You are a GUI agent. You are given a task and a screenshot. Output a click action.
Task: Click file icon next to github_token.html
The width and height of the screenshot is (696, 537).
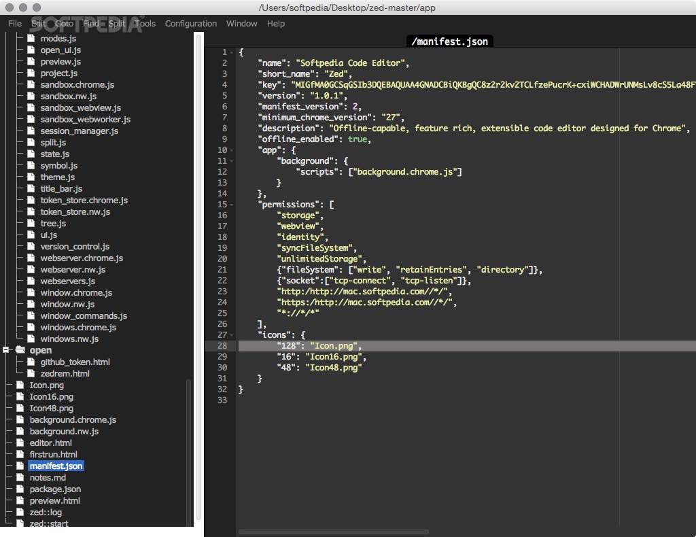(x=31, y=362)
